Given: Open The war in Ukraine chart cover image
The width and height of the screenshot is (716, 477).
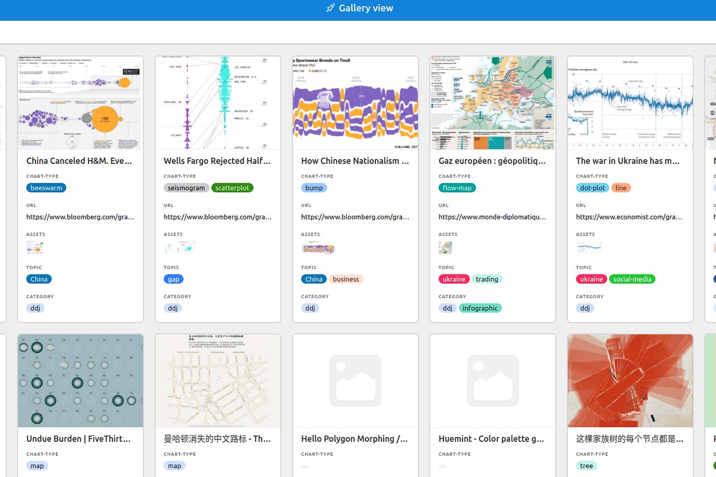Looking at the screenshot, I should 630,103.
